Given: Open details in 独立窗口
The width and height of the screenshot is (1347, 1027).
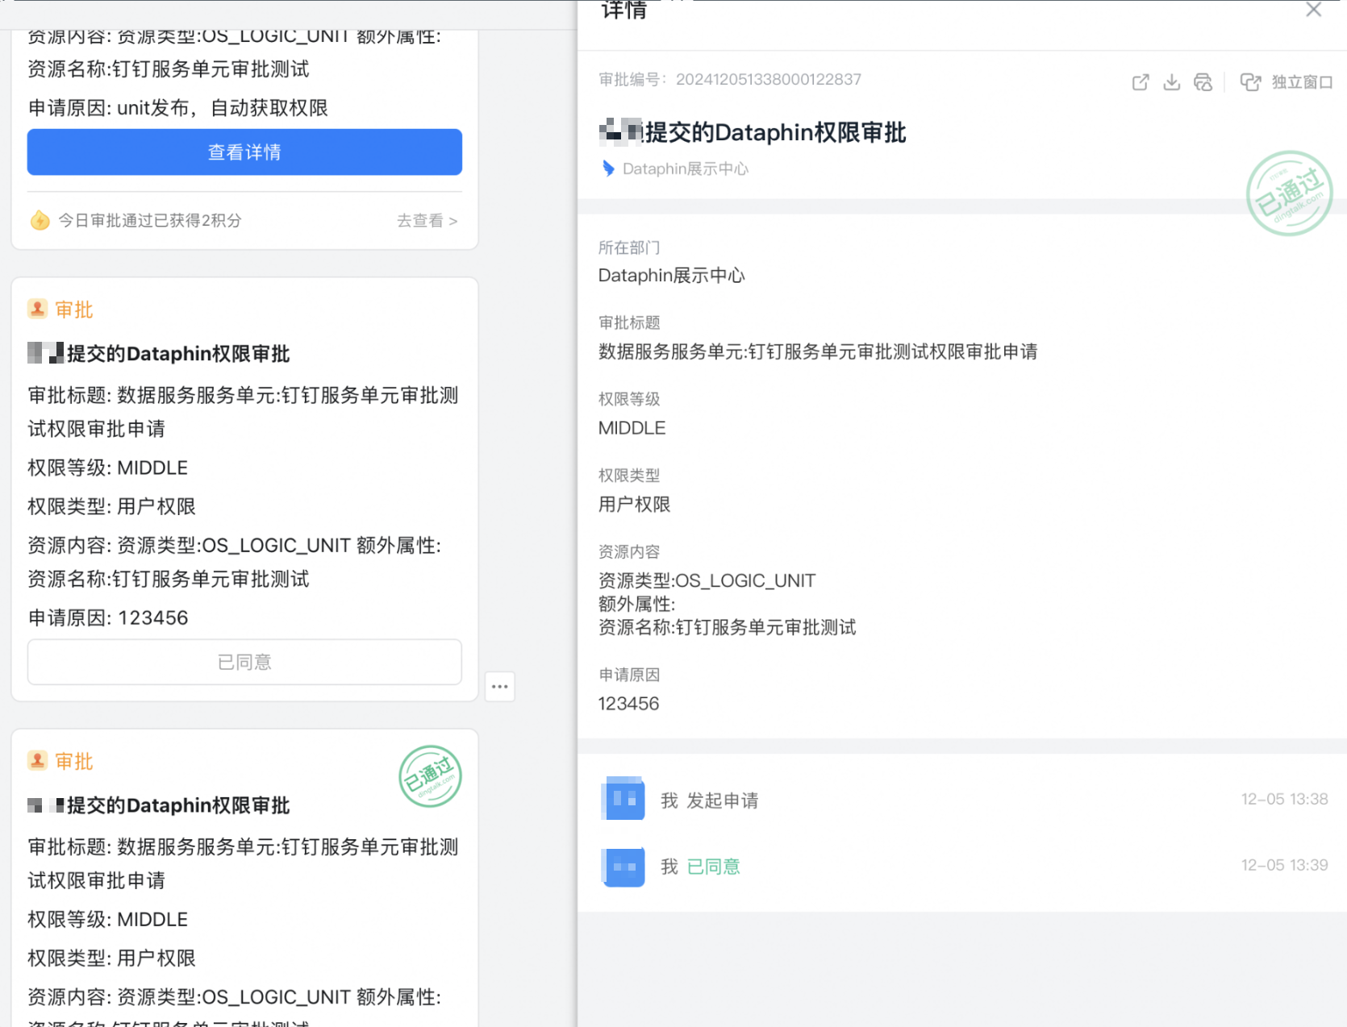Looking at the screenshot, I should click(1287, 82).
